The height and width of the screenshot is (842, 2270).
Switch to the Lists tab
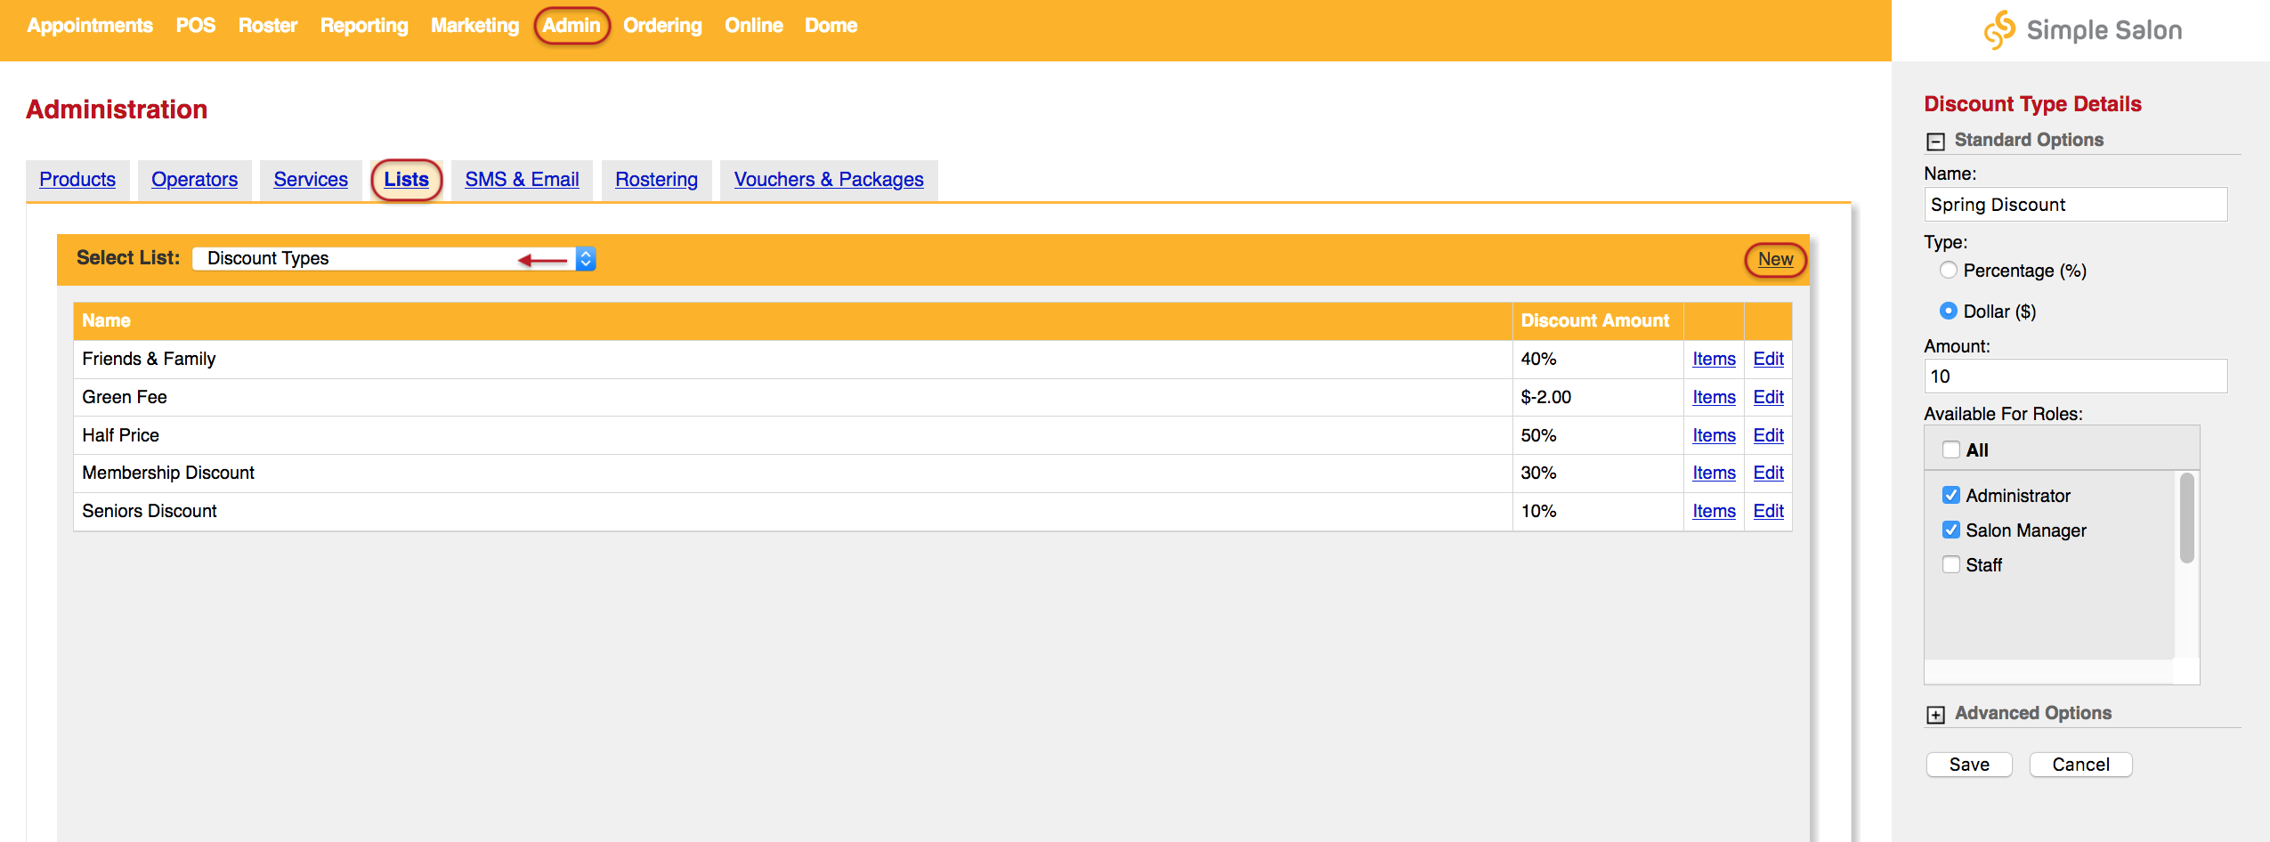point(407,180)
